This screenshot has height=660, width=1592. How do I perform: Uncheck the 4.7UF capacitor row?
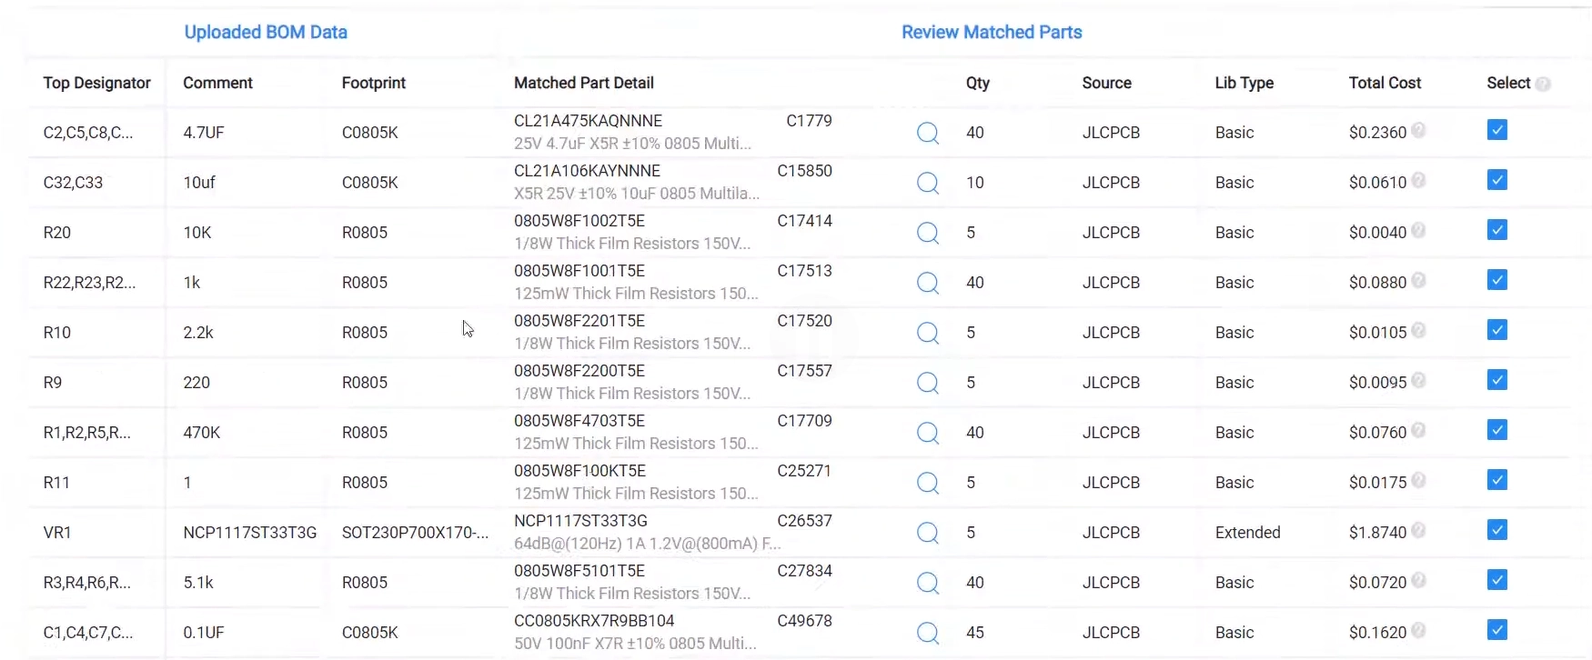(x=1497, y=130)
